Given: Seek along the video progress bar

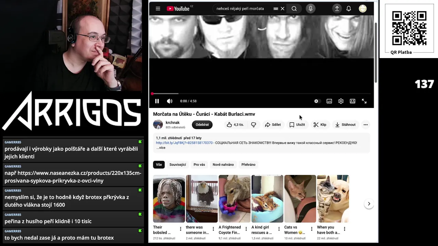Looking at the screenshot, I should (261, 94).
